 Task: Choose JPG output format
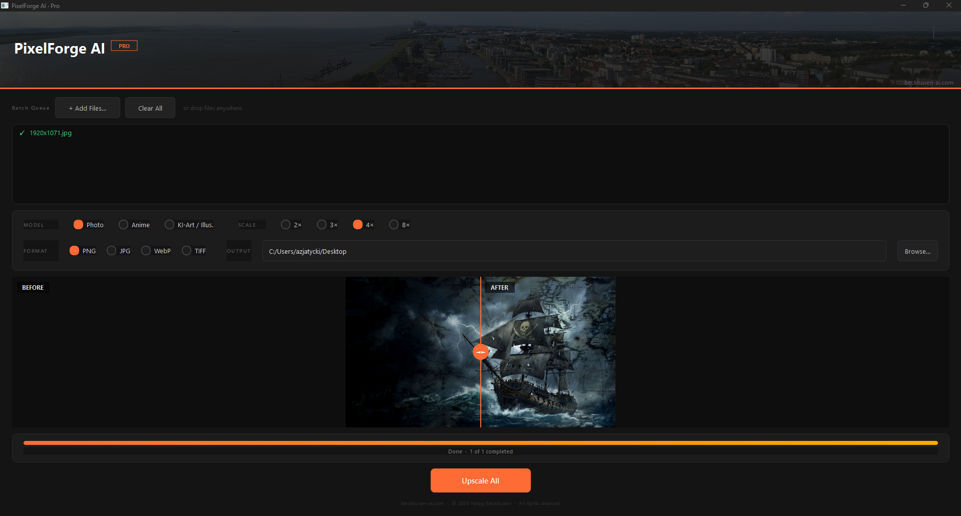point(119,251)
